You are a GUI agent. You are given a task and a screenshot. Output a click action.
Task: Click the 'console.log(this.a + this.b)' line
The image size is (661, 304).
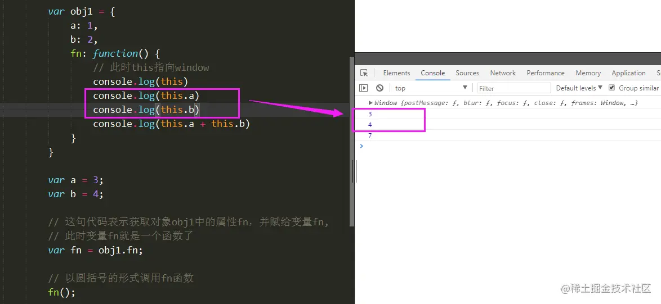172,124
